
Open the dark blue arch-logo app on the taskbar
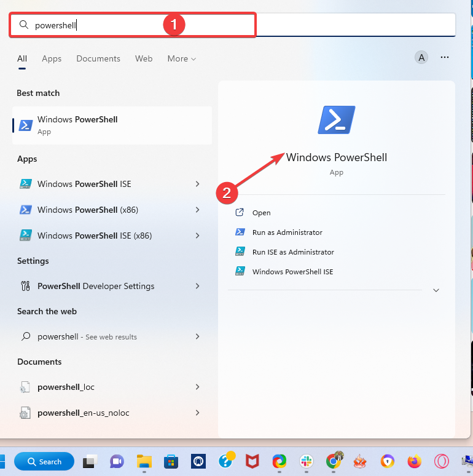198,461
